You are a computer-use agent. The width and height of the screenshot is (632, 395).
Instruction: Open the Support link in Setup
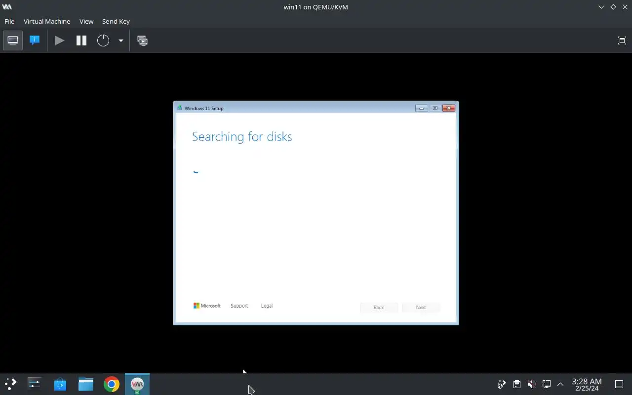pos(239,306)
